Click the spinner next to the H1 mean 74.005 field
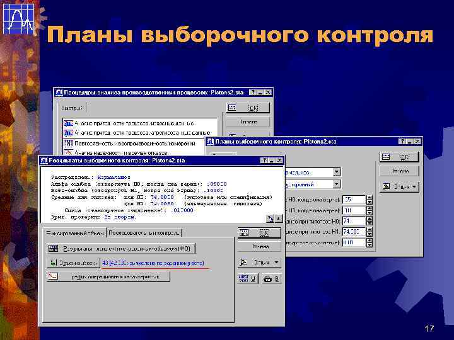Screen dimensions: 454x340 [370, 232]
